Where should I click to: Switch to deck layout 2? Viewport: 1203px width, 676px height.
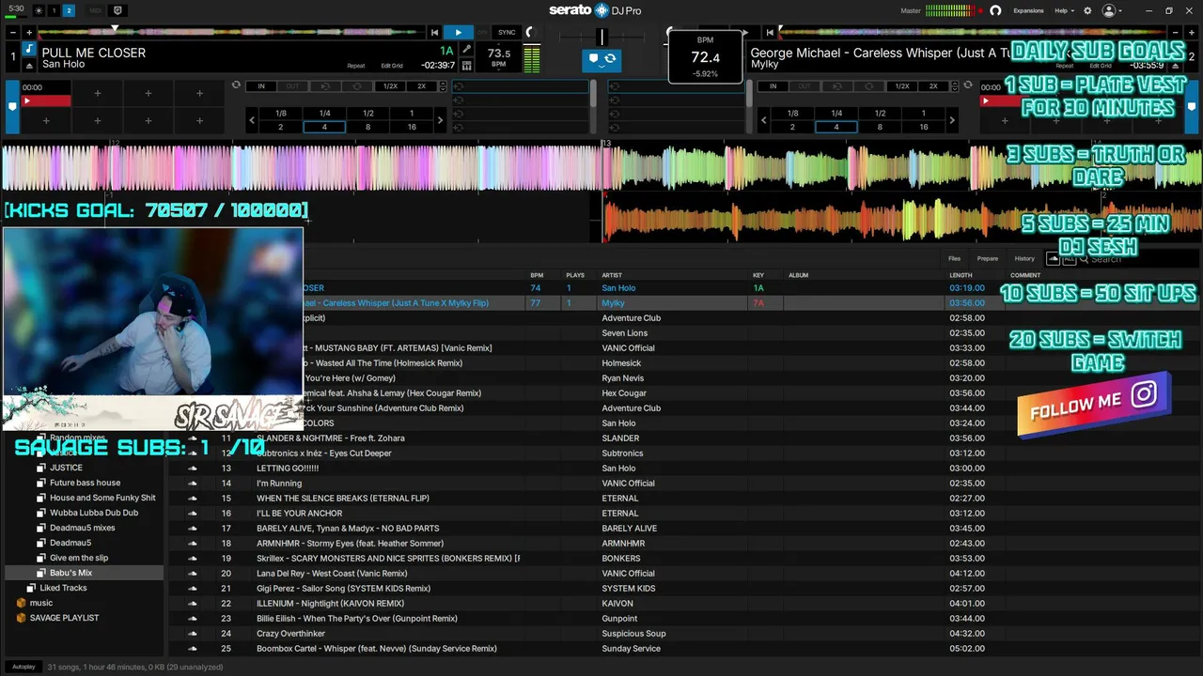tap(69, 10)
